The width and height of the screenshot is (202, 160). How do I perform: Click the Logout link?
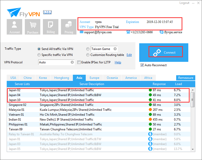184,3
